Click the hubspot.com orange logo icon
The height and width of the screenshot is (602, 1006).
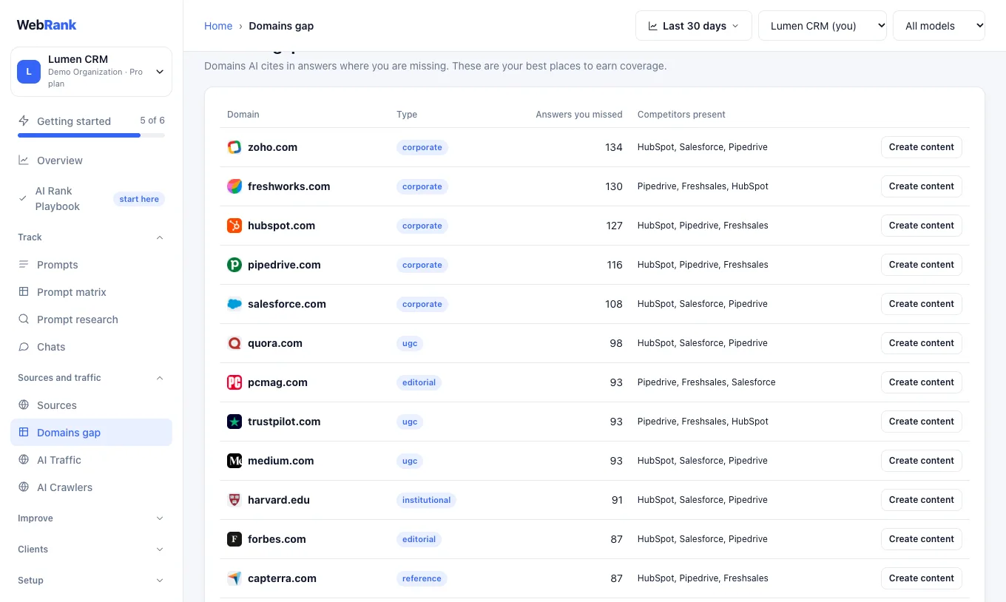point(234,226)
